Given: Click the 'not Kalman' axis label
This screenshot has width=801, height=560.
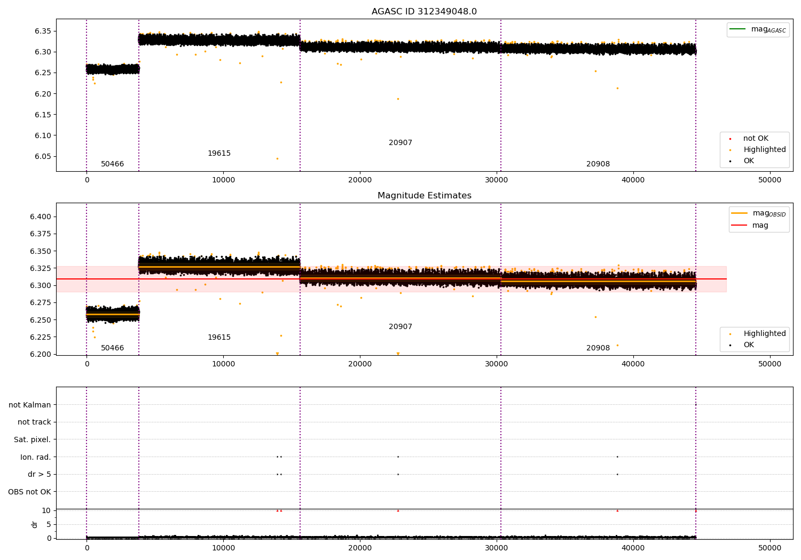Looking at the screenshot, I should pyautogui.click(x=30, y=405).
